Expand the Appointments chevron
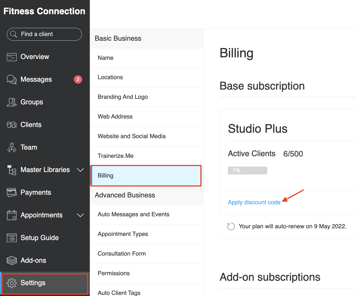 click(80, 215)
